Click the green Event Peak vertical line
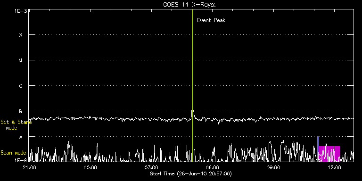The image size is (362, 181). (192, 85)
